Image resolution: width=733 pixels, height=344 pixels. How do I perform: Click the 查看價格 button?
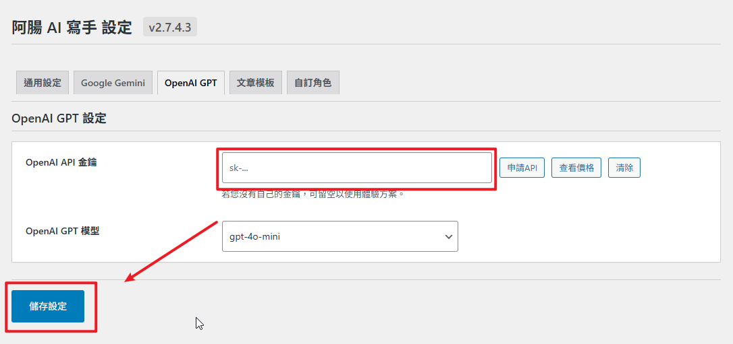click(576, 168)
